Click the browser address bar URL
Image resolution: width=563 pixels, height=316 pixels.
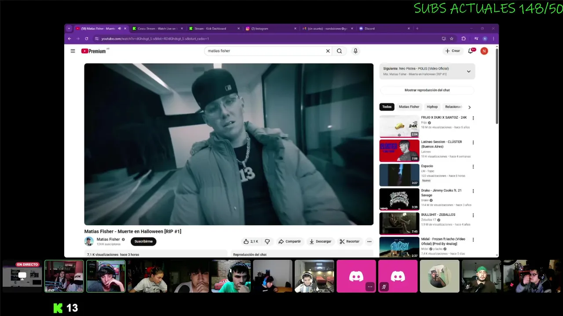pyautogui.click(x=155, y=39)
